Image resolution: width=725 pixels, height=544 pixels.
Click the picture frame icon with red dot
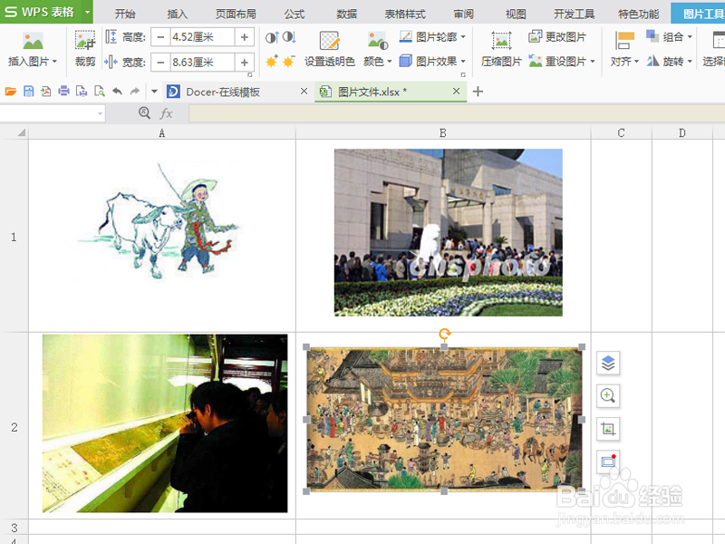click(608, 461)
